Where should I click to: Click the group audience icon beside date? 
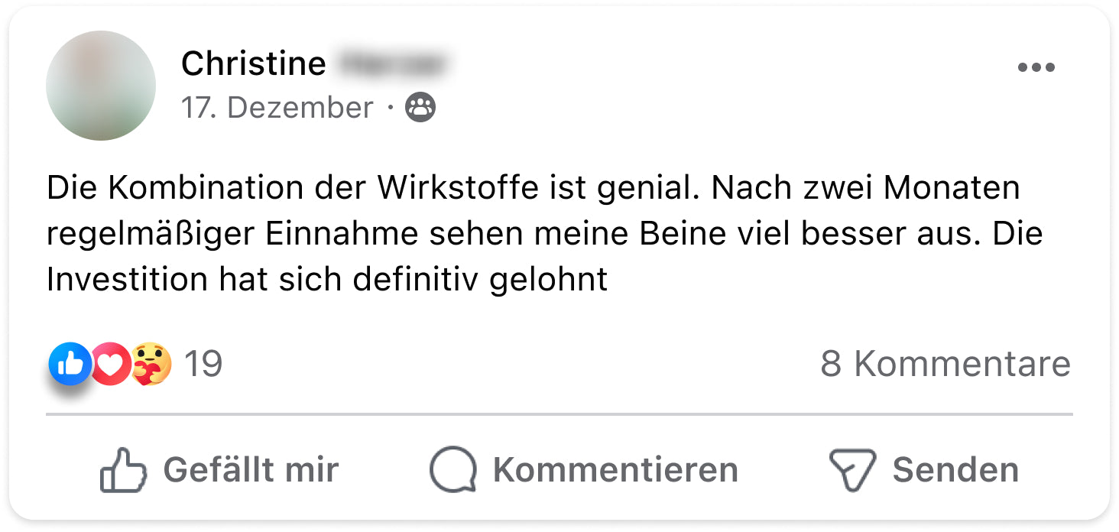[x=420, y=108]
